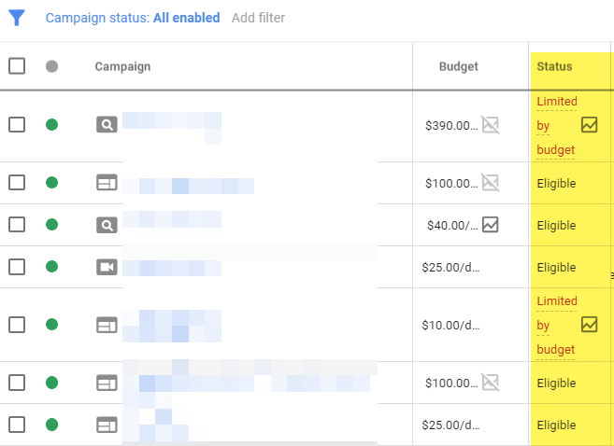Click the highlighted Status column header
Image resolution: width=614 pixels, height=446 pixels.
554,66
